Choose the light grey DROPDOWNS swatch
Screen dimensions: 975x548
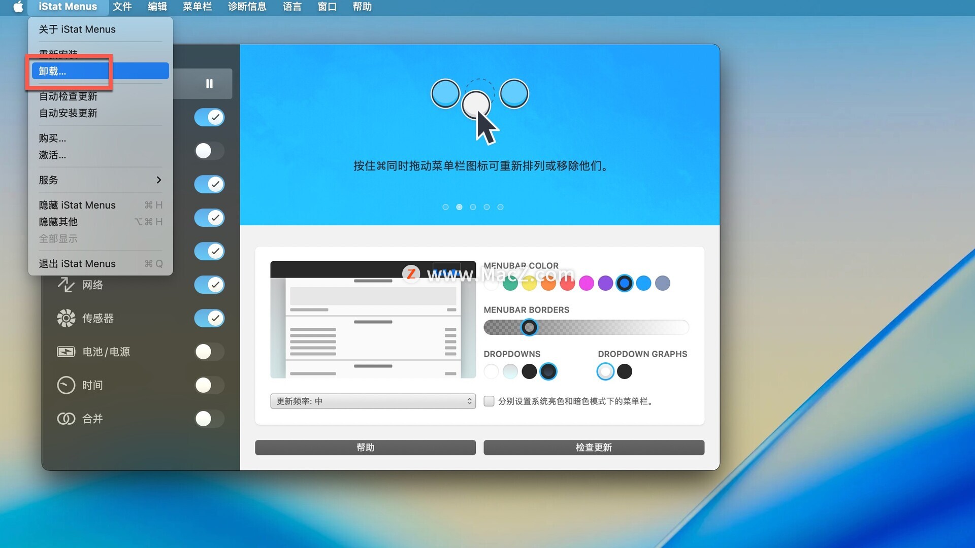510,371
